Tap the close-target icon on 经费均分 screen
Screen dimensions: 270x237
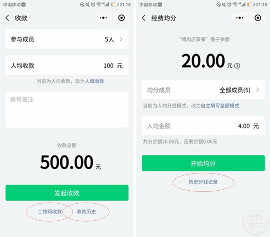(x=258, y=18)
